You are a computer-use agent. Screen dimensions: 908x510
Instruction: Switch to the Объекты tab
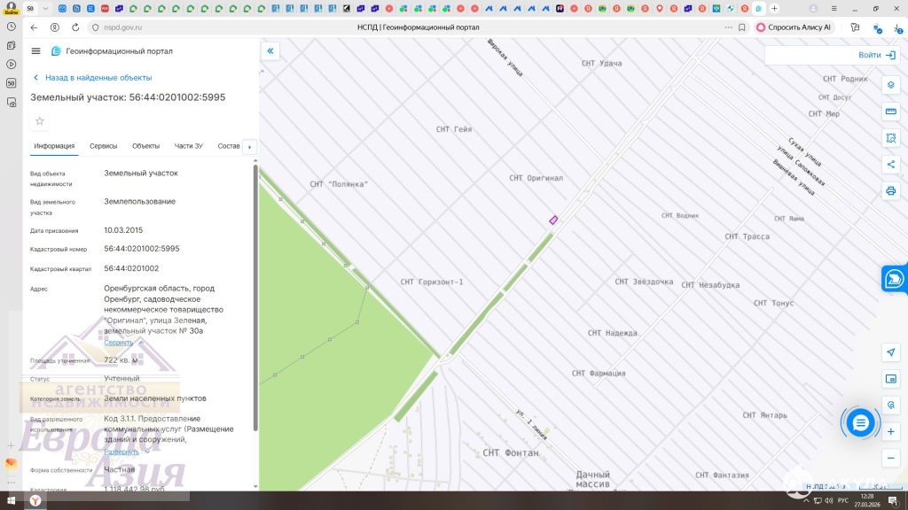(x=145, y=146)
